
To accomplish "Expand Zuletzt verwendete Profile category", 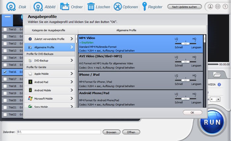I will click(49, 39).
